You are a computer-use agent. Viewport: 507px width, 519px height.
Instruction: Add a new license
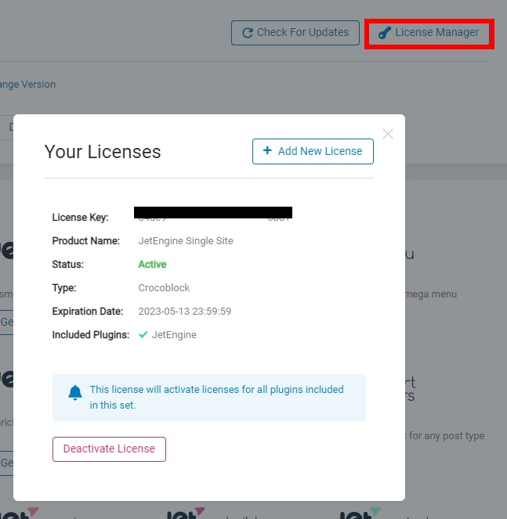pos(313,151)
